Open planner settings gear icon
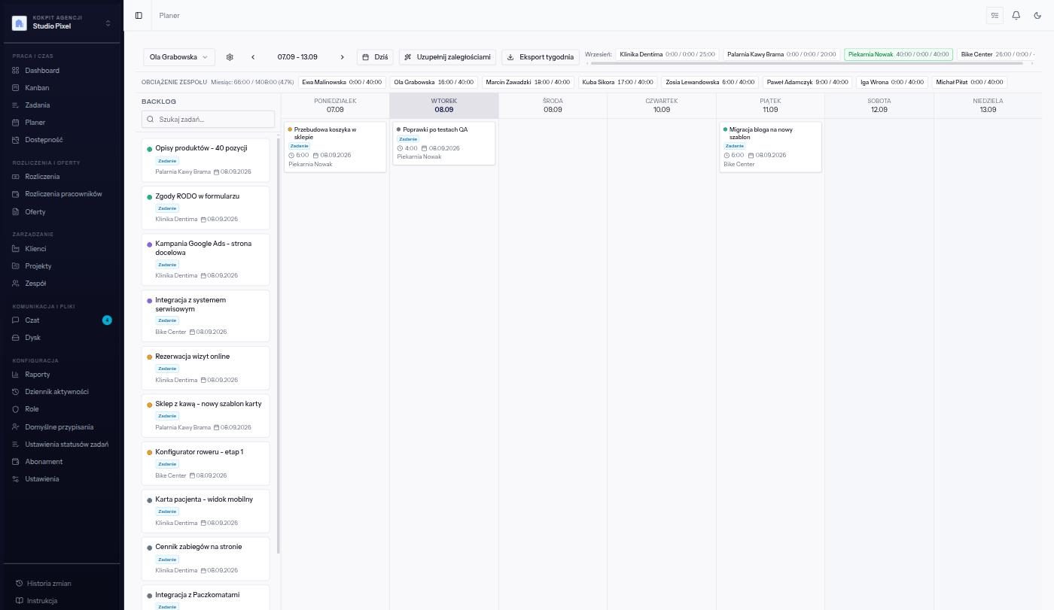 point(230,57)
